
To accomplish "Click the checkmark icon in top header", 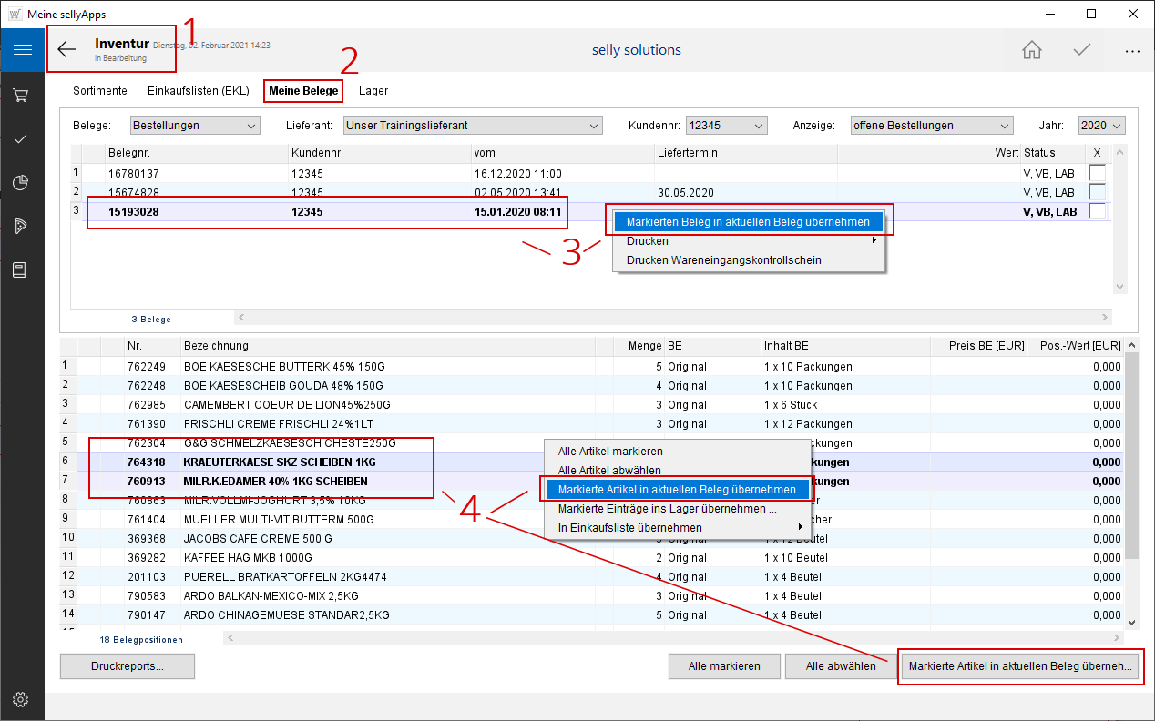I will [1082, 50].
